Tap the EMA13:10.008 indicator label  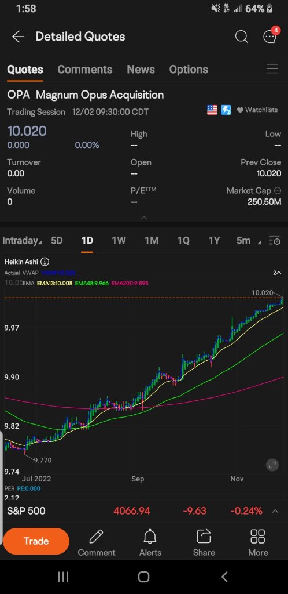click(55, 283)
